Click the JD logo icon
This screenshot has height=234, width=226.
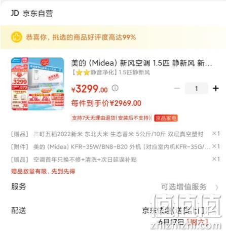tap(15, 13)
